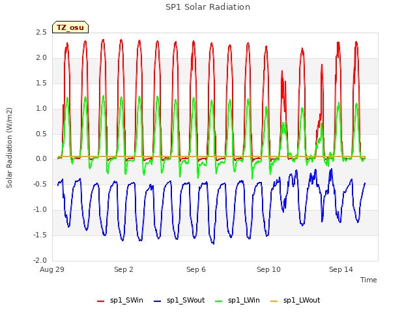This screenshot has height=313, width=417.
Task: Click the 0.5 y-axis tick label
Action: pos(41,134)
